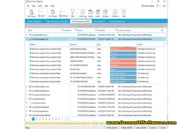Expand the diagwrn.xml row
Image resolution: width=193 pixels, height=129 pixels.
tap(27, 87)
